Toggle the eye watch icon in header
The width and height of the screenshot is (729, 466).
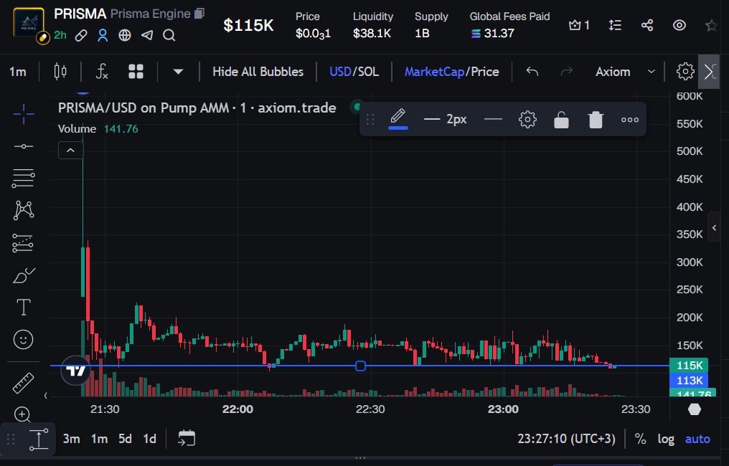coord(679,25)
